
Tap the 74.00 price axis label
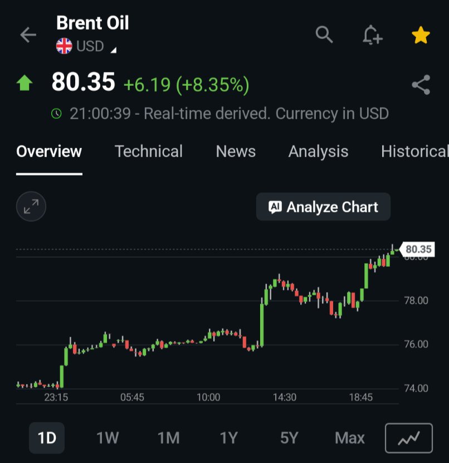pos(416,388)
